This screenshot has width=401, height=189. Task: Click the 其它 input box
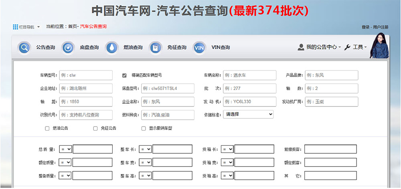[x=330, y=175]
